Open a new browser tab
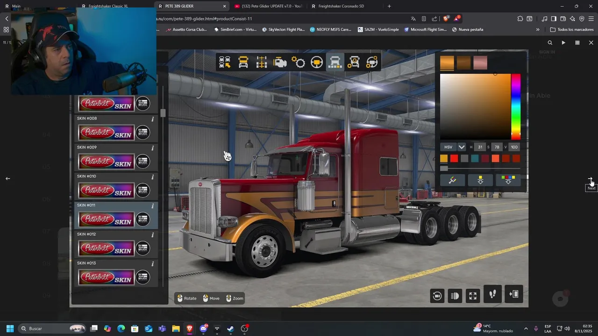The width and height of the screenshot is (598, 336). [389, 6]
